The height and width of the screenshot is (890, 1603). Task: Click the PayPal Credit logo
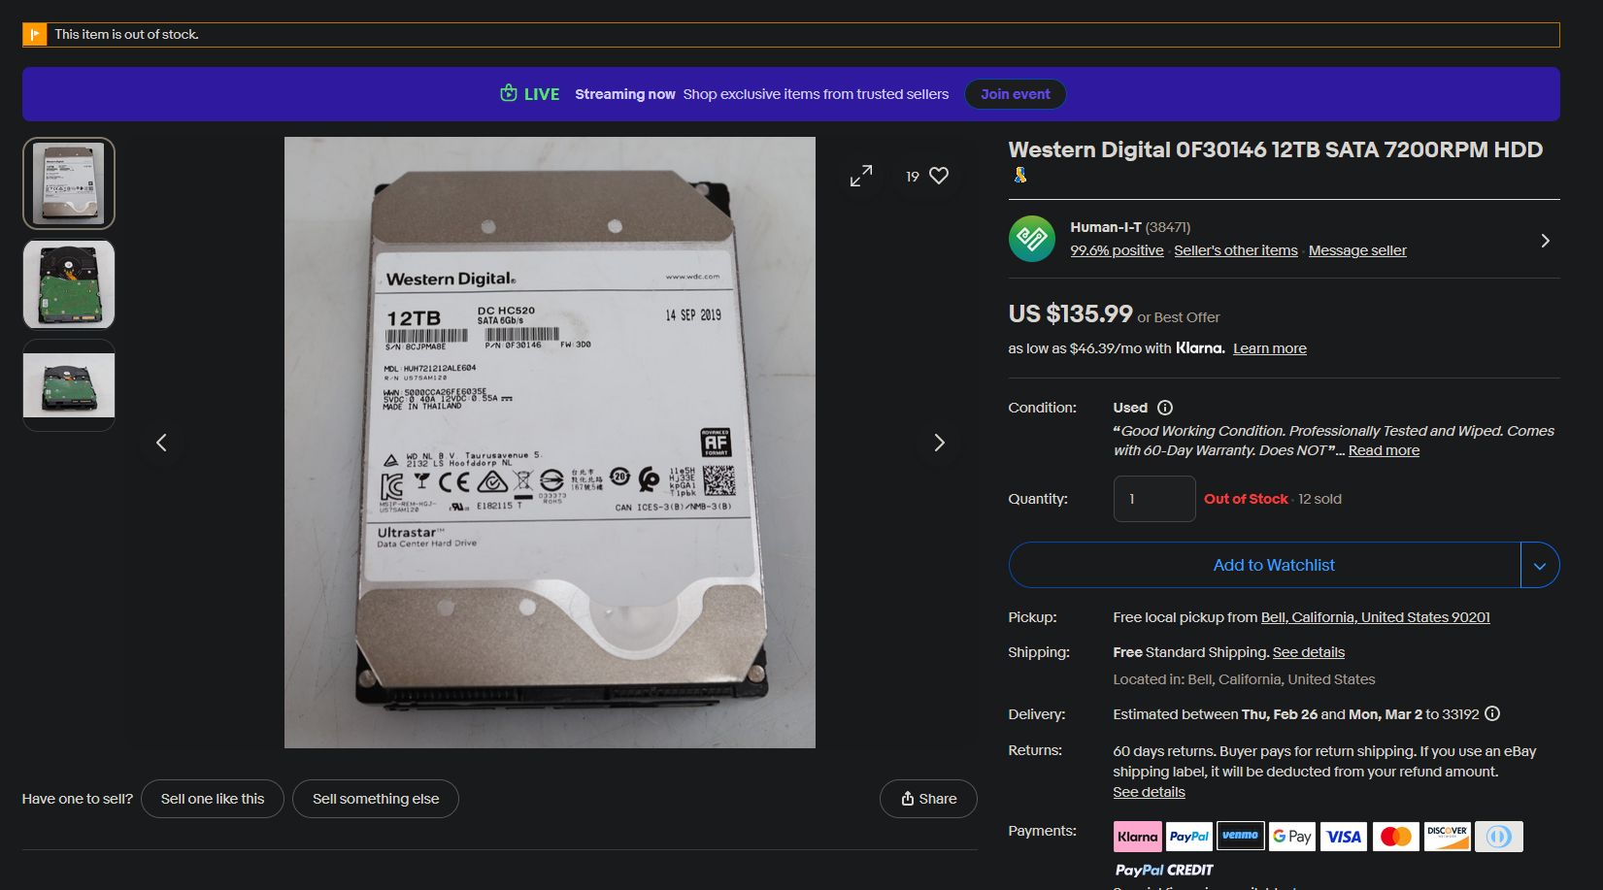(1164, 870)
